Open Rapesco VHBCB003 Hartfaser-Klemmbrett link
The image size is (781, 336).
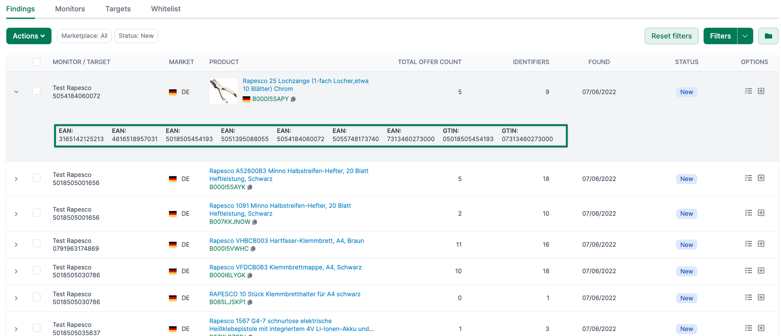(287, 241)
